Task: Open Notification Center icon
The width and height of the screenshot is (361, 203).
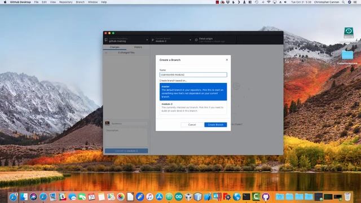Action: click(x=355, y=2)
